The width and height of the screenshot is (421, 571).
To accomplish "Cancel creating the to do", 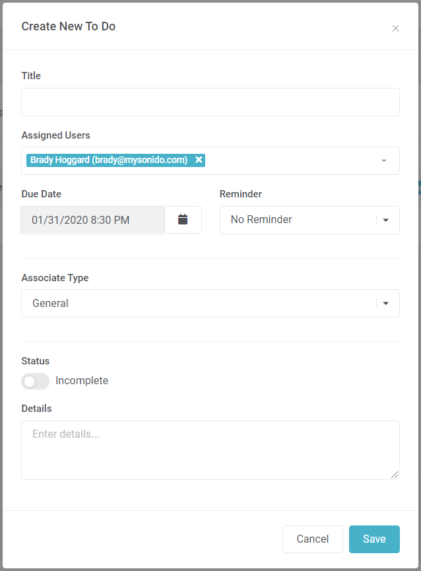I will point(312,539).
